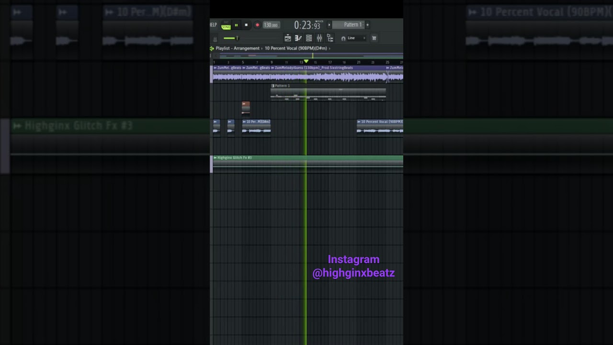
Task: Select the Pattern 1 clip in playlist
Action: 328,92
